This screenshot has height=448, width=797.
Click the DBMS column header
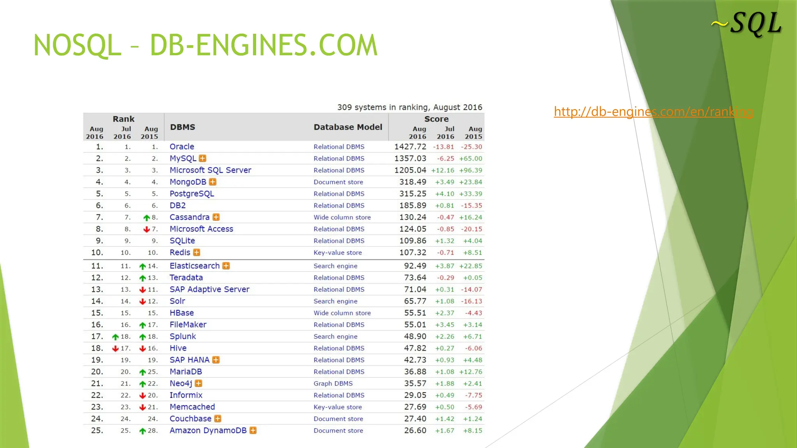point(183,127)
